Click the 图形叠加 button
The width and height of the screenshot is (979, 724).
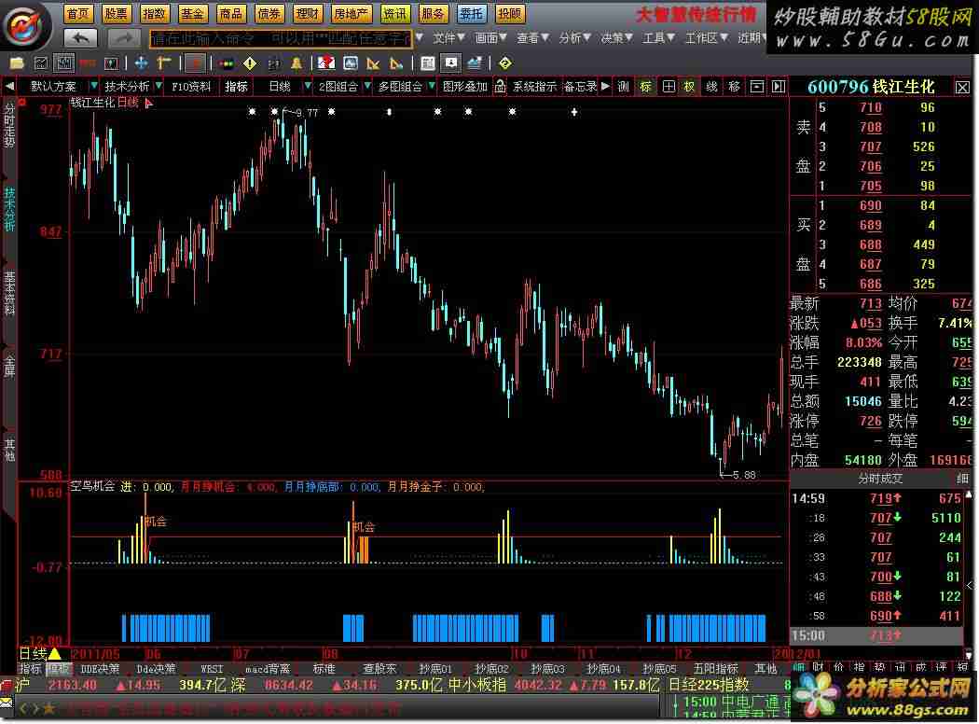click(x=465, y=87)
